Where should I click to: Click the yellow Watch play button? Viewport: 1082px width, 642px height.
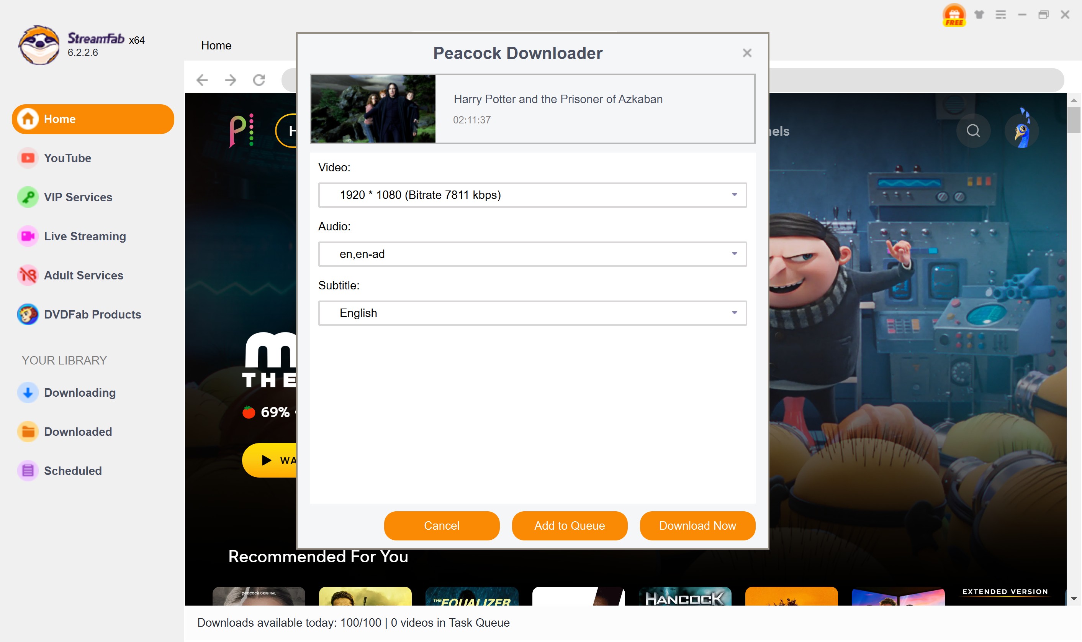coord(270,460)
